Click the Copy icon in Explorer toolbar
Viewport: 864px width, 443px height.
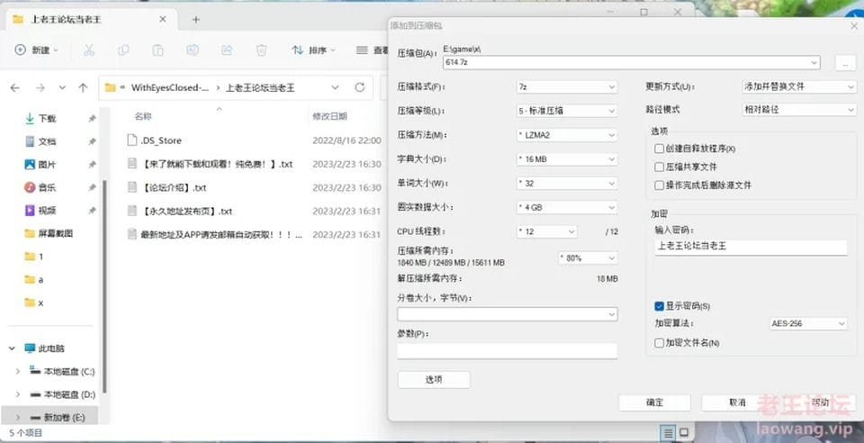pyautogui.click(x=123, y=50)
